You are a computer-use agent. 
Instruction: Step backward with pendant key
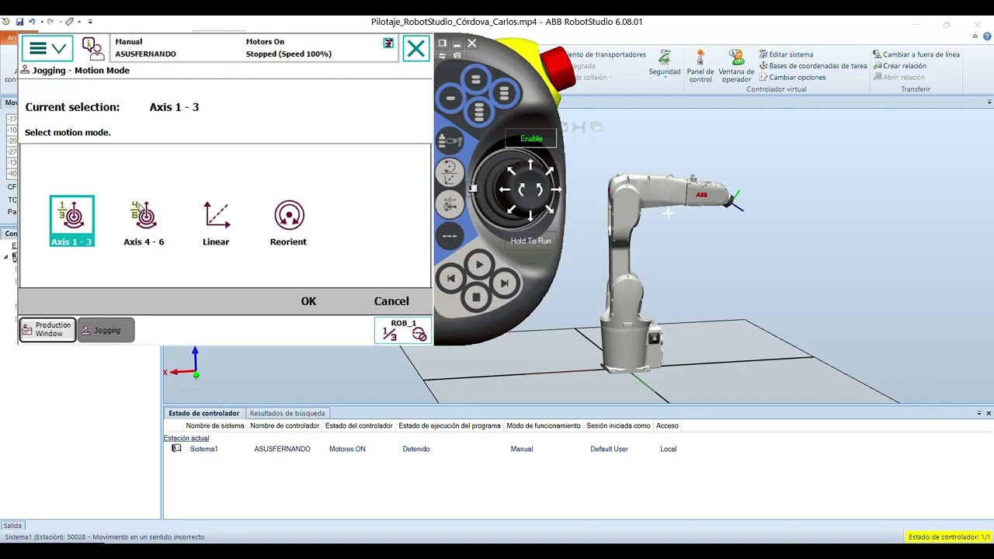point(450,279)
